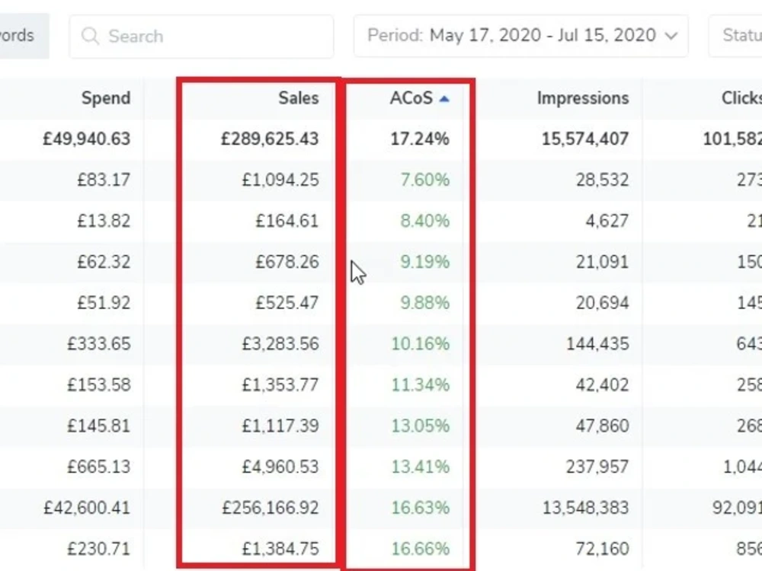Screen dimensions: 762x571
Task: Click sales value £678.26
Action: pos(287,262)
